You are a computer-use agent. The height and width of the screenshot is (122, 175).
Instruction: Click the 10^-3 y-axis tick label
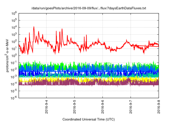pyautogui.click(x=14, y=77)
